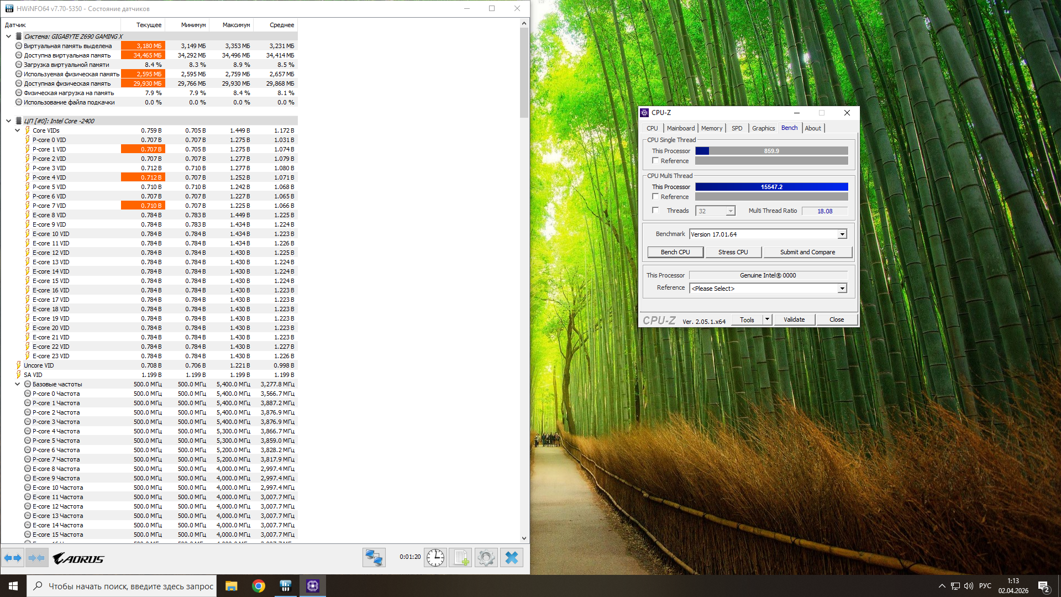Screen dimensions: 1061x597
Task: Click the collapse arrows icon beside AORUS logo
Action: click(36, 558)
